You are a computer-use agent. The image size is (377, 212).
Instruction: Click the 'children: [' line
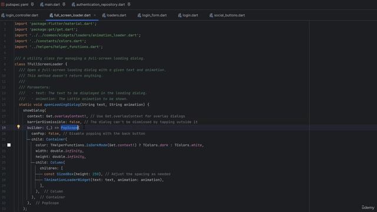coord(51,168)
